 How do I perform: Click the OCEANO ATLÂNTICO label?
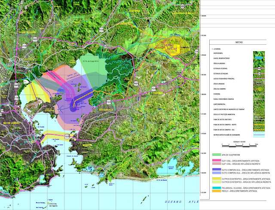click(x=180, y=201)
